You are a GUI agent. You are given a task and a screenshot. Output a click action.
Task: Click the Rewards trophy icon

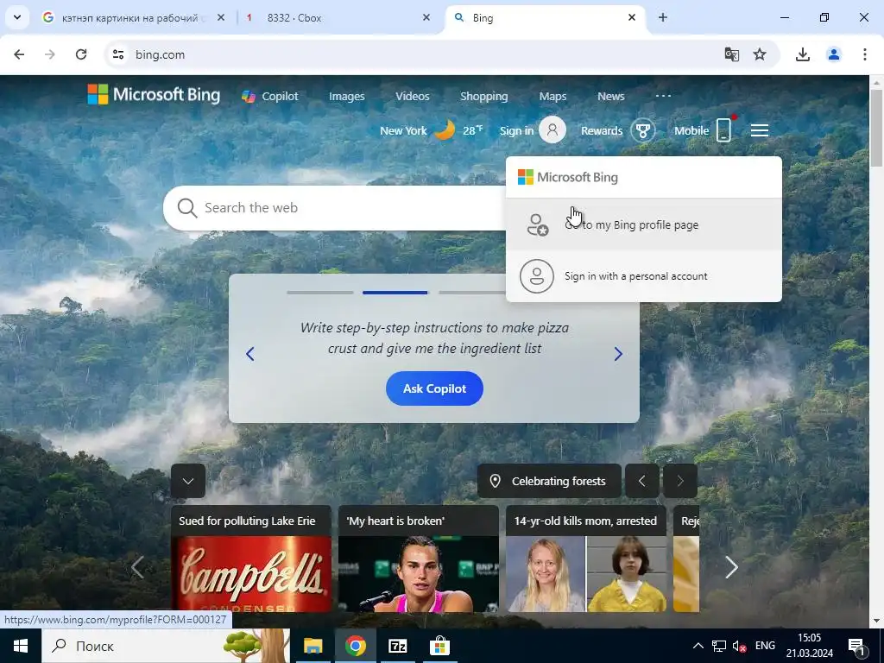click(x=642, y=131)
